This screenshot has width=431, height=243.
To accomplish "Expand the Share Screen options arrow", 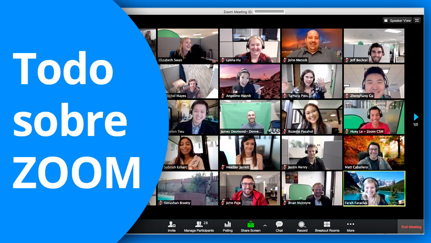I will coord(265,226).
